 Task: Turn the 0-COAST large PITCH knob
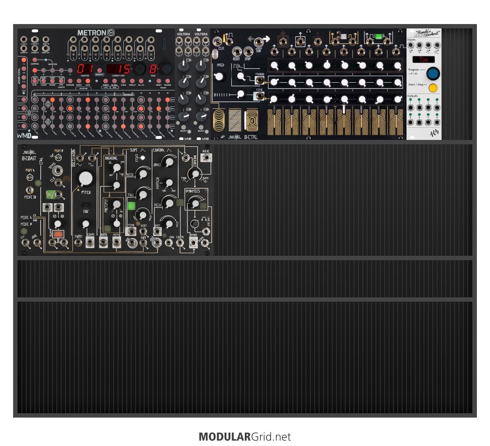(x=86, y=178)
